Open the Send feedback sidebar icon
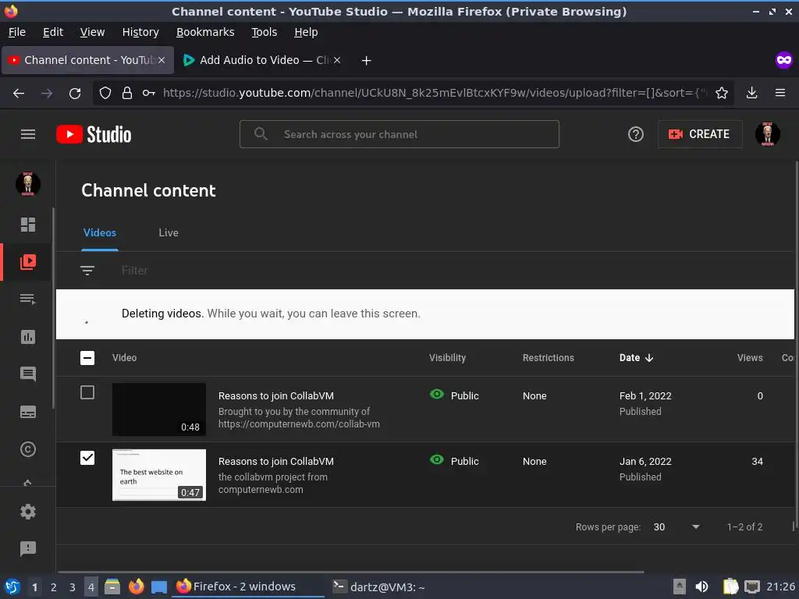Screen dimensions: 799x599 point(28,548)
